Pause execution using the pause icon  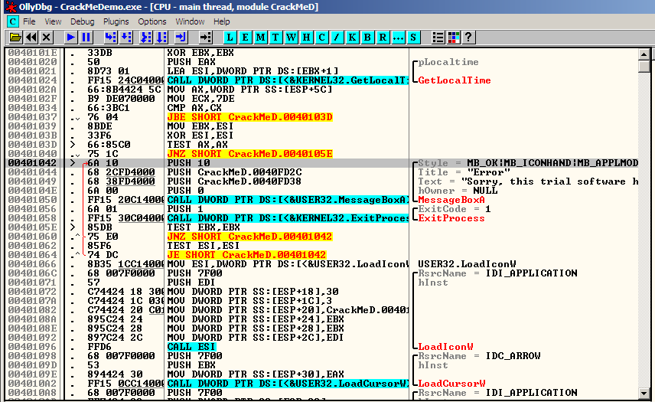86,37
